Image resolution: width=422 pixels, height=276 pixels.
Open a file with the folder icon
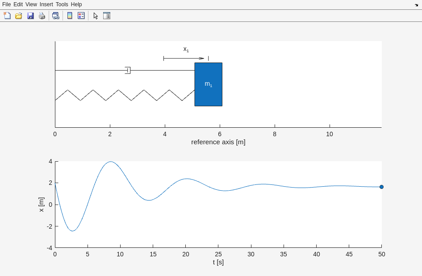click(x=19, y=16)
